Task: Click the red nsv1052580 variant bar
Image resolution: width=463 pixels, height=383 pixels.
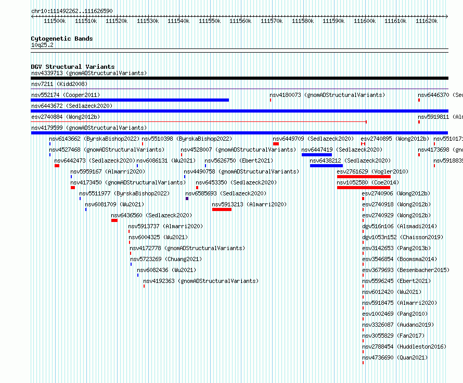Action: point(364,188)
